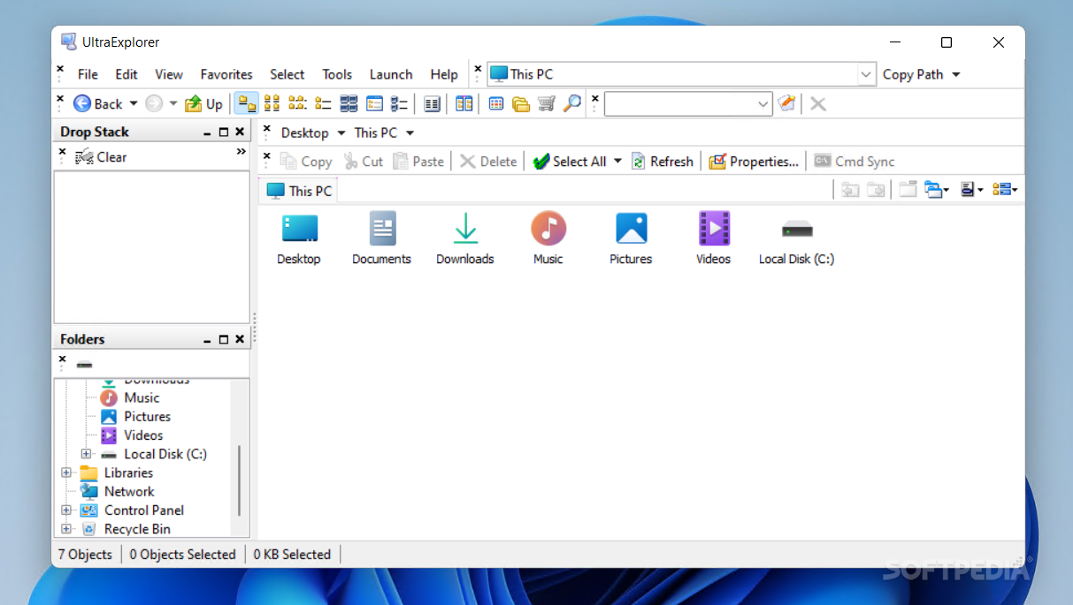Select the Downloads folder icon
The image size is (1073, 605).
[x=465, y=238]
